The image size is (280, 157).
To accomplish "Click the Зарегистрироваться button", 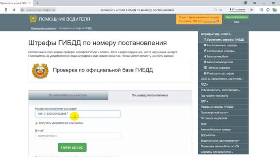I will [236, 17].
